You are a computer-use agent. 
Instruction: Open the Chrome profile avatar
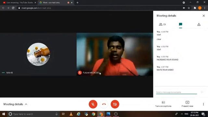coord(200,8)
